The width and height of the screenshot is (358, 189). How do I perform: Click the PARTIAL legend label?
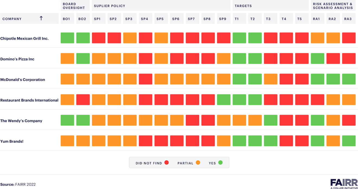tap(185, 163)
